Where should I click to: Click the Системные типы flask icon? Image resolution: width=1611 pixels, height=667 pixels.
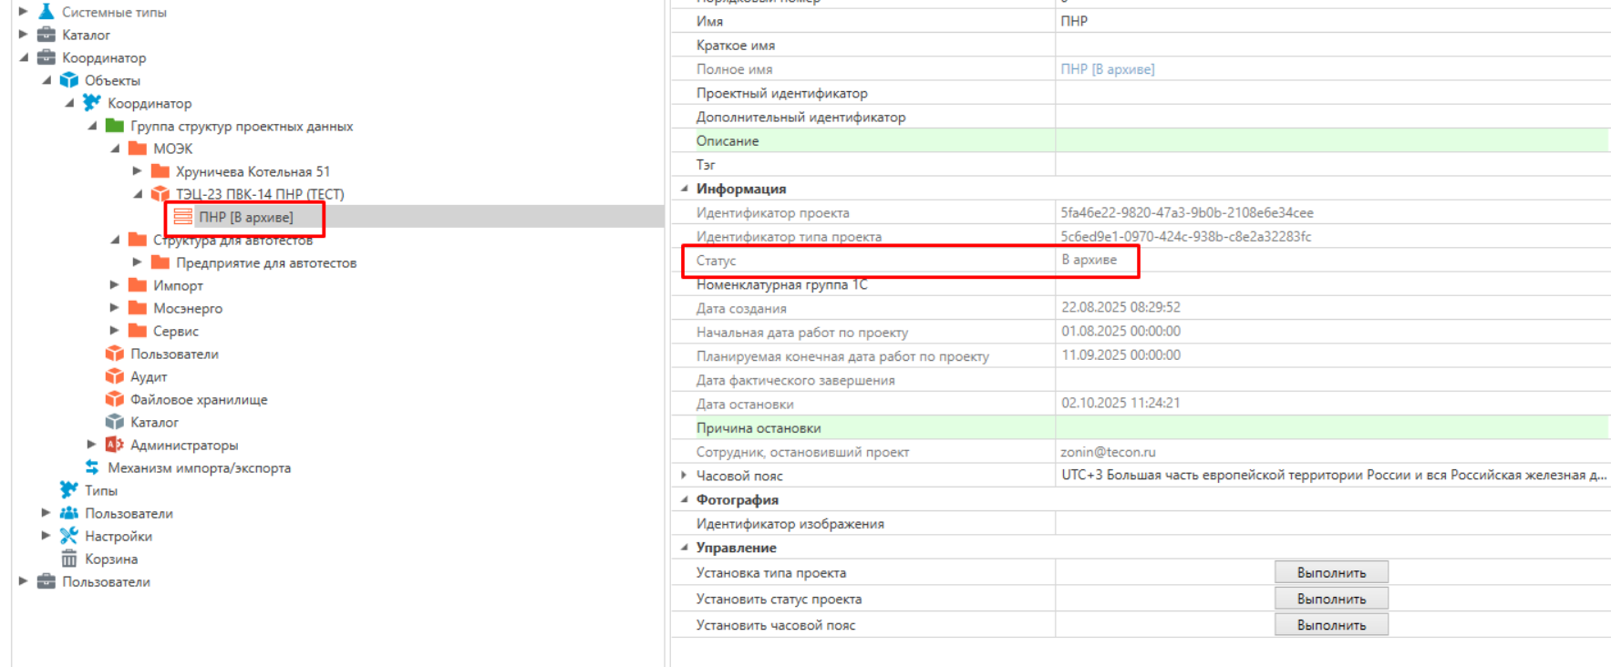click(x=46, y=12)
